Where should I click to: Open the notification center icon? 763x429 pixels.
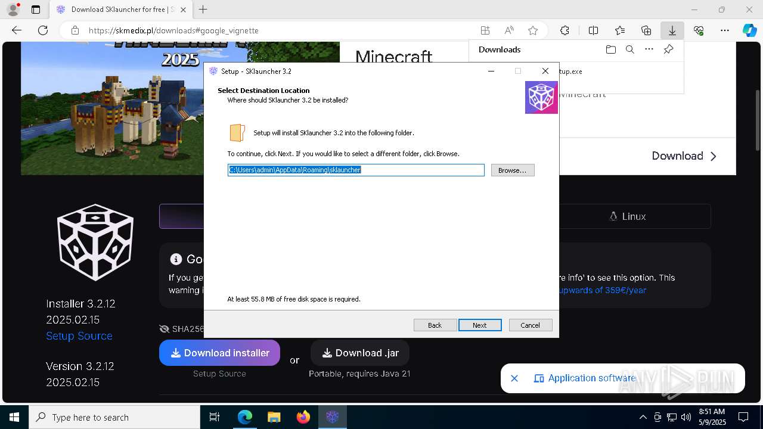[x=743, y=417]
